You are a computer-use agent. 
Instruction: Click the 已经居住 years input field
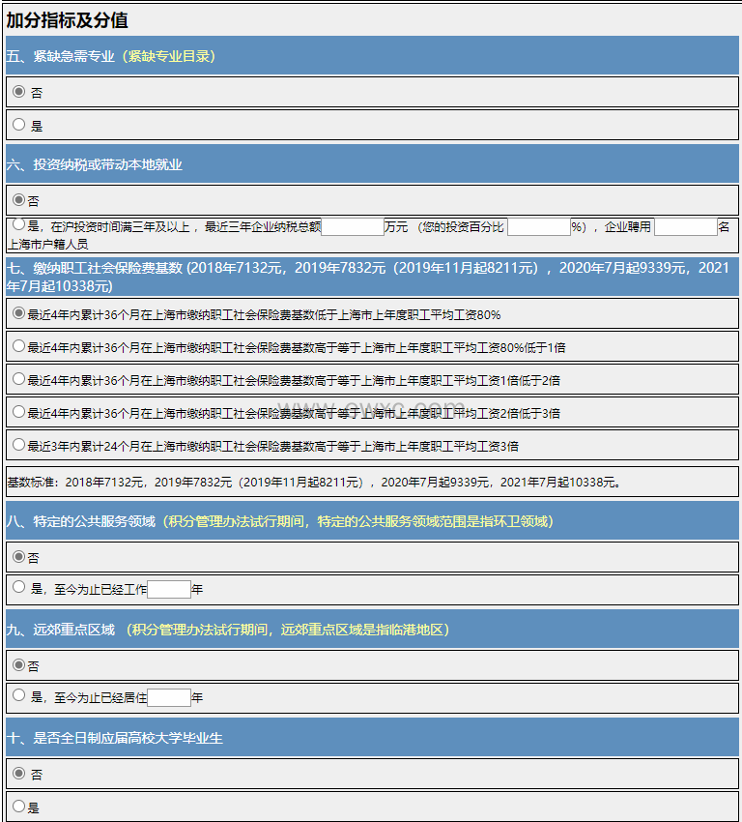coord(169,697)
